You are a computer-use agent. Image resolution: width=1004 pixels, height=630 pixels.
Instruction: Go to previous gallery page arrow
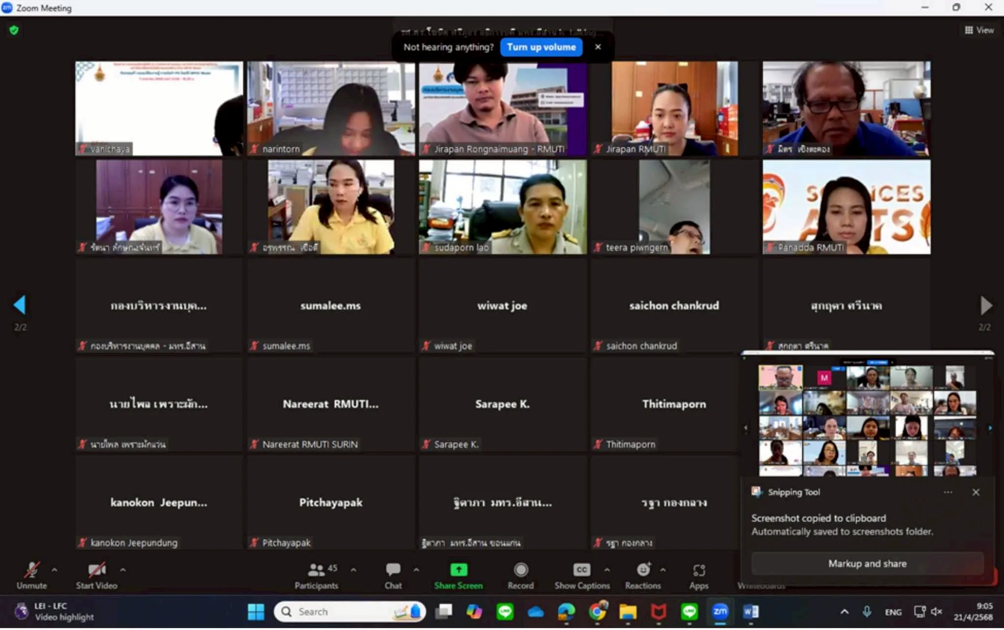point(20,305)
